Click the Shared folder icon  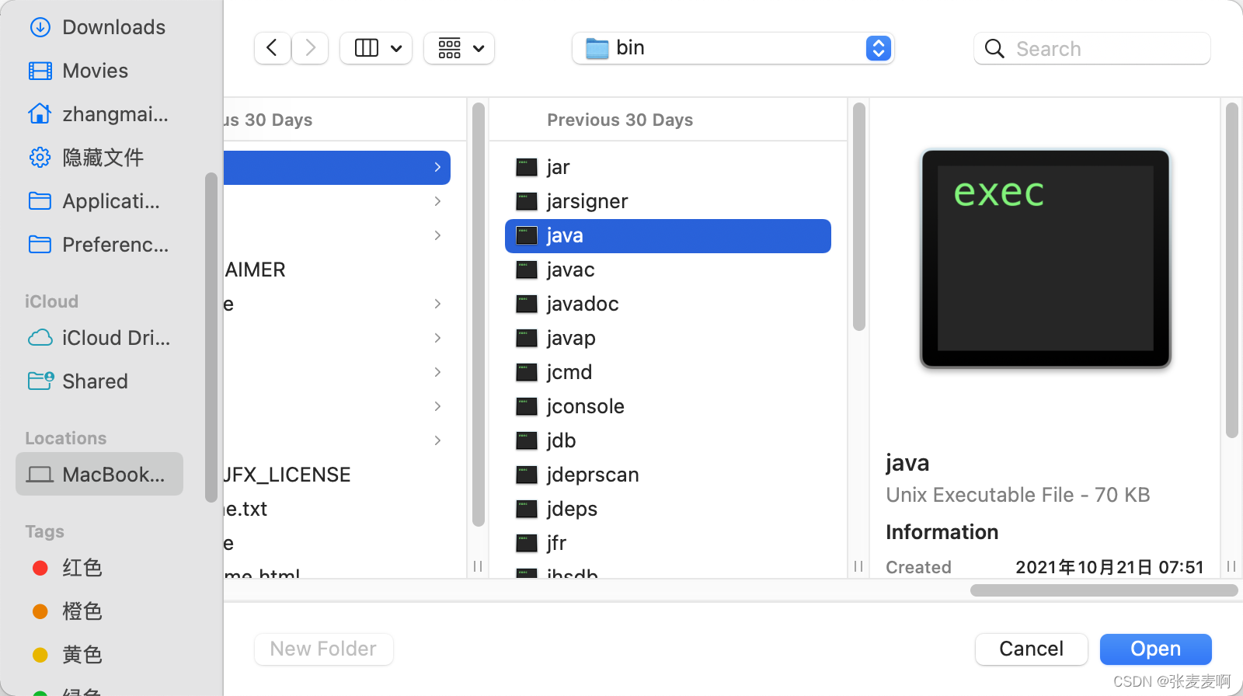tap(40, 381)
